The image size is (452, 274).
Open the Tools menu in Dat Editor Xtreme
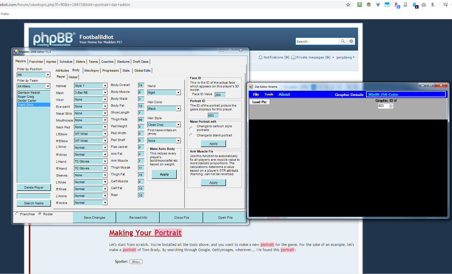click(269, 94)
